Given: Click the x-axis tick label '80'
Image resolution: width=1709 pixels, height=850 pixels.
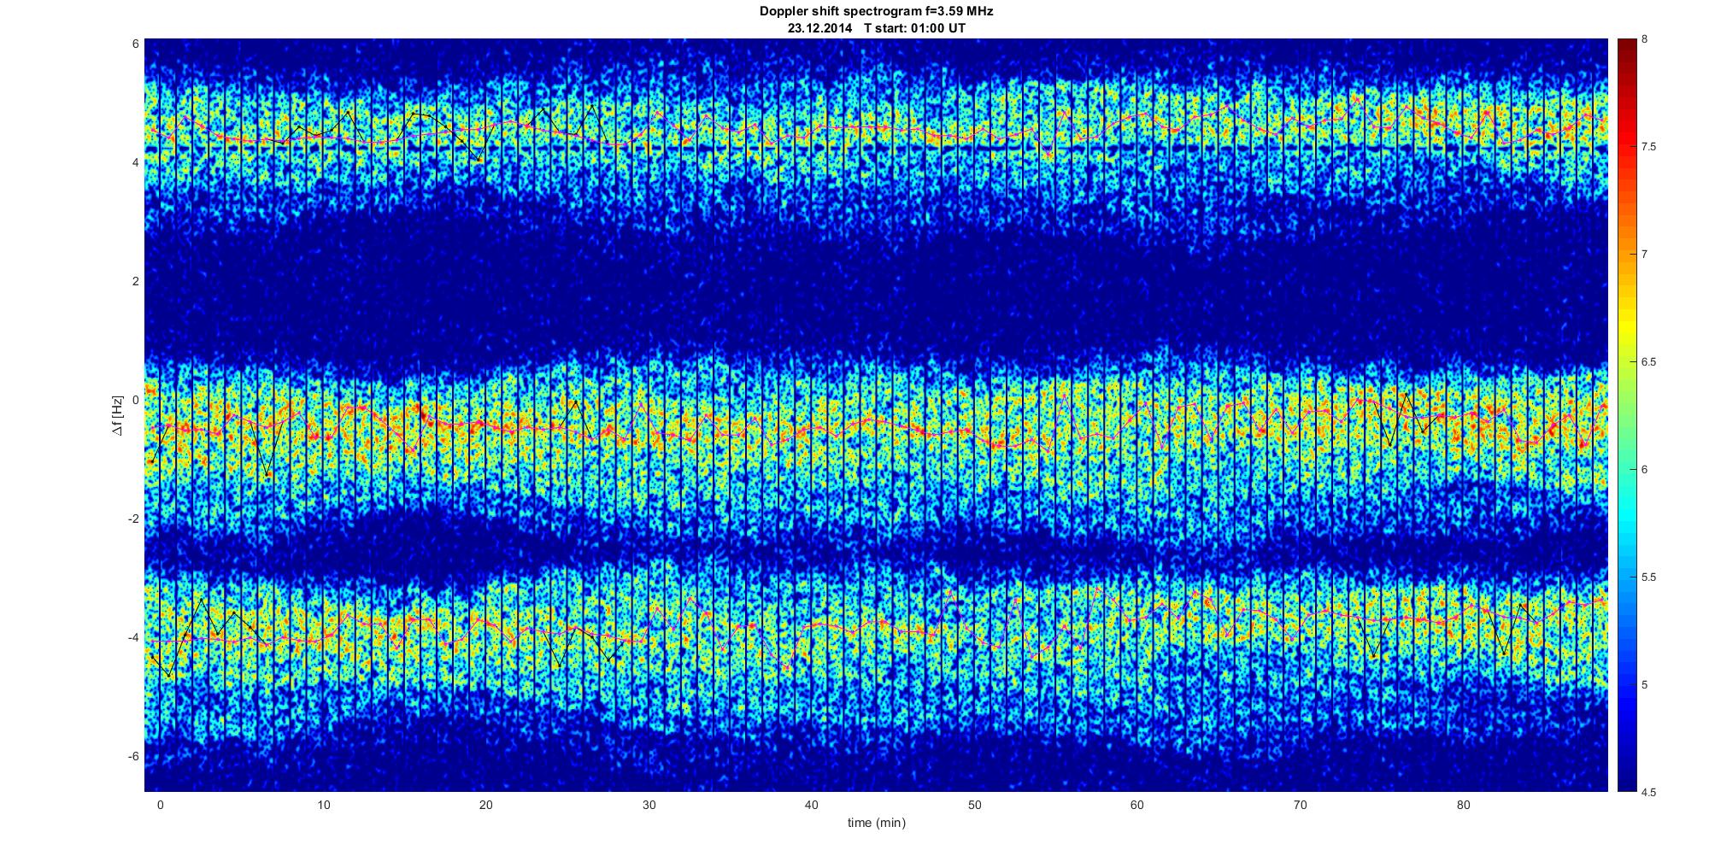Looking at the screenshot, I should tap(1463, 805).
